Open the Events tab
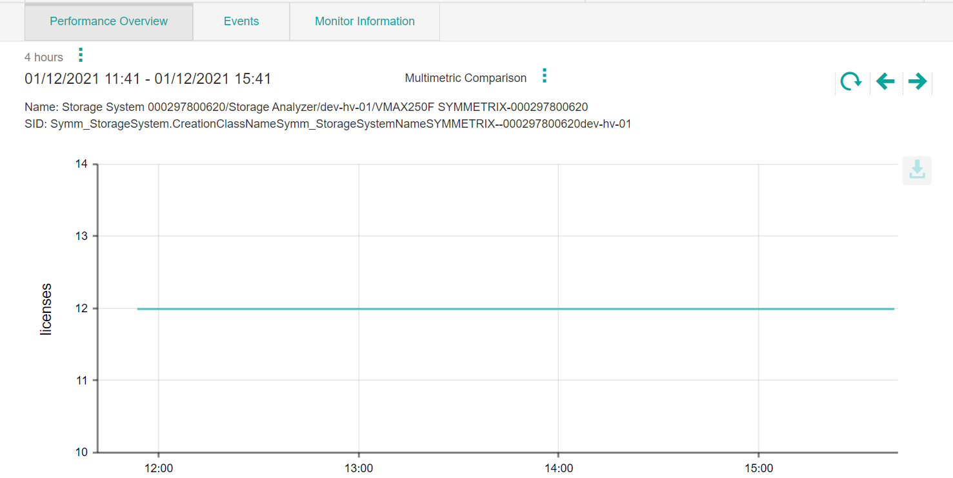Viewport: 953px width, 478px height. (x=241, y=21)
